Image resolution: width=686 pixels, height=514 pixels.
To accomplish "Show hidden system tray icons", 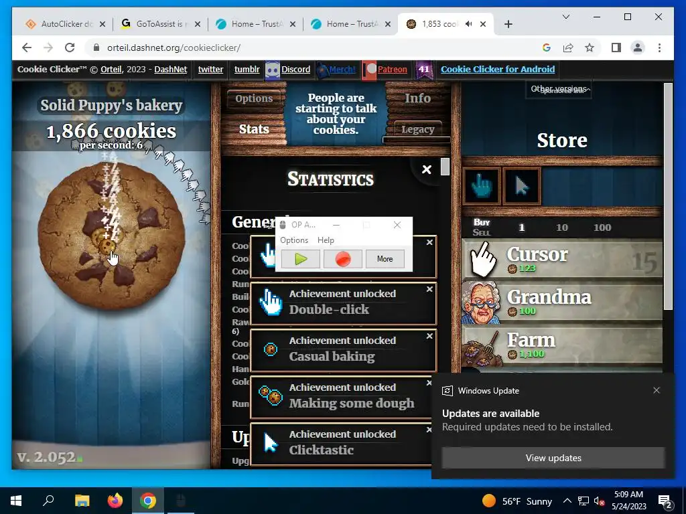I will click(567, 501).
